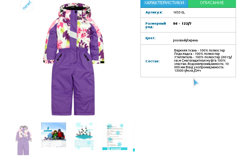Image resolution: width=242 pixels, height=159 pixels.
Task: Enlarge the main purple snowsuit image
Action: point(74,59)
